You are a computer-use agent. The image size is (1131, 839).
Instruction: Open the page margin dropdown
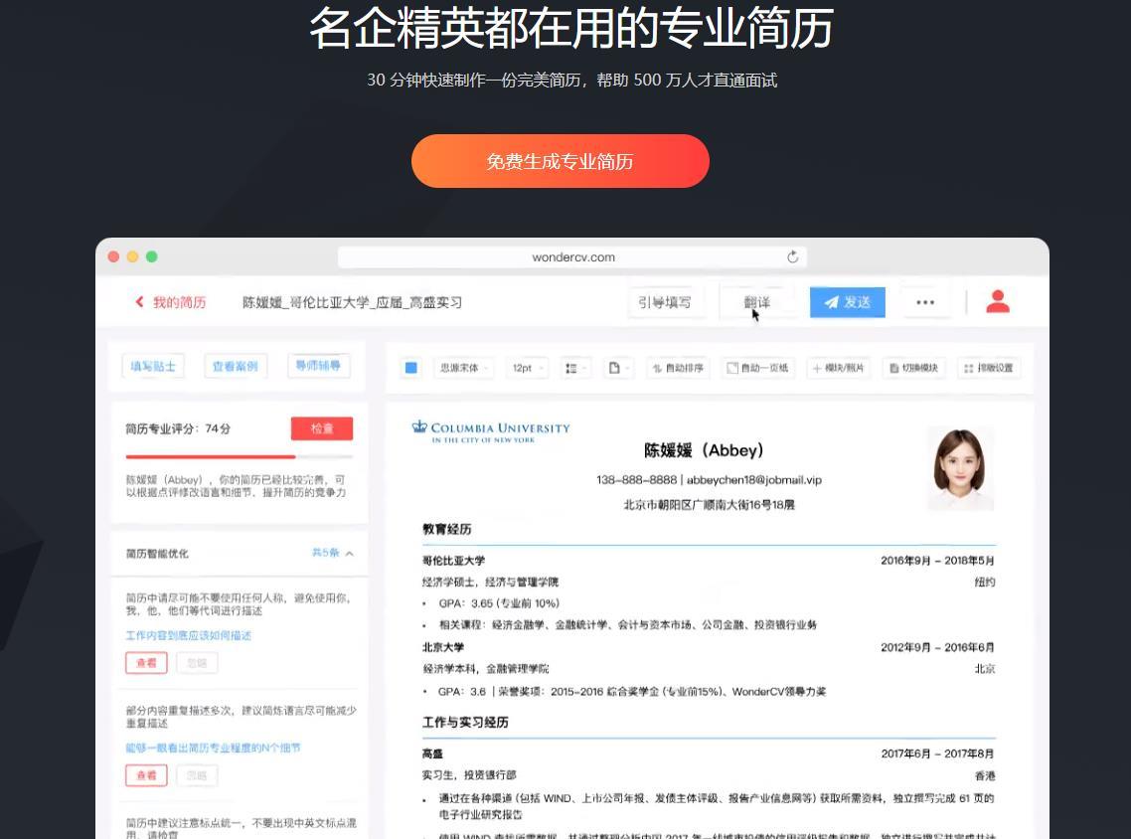(x=618, y=368)
